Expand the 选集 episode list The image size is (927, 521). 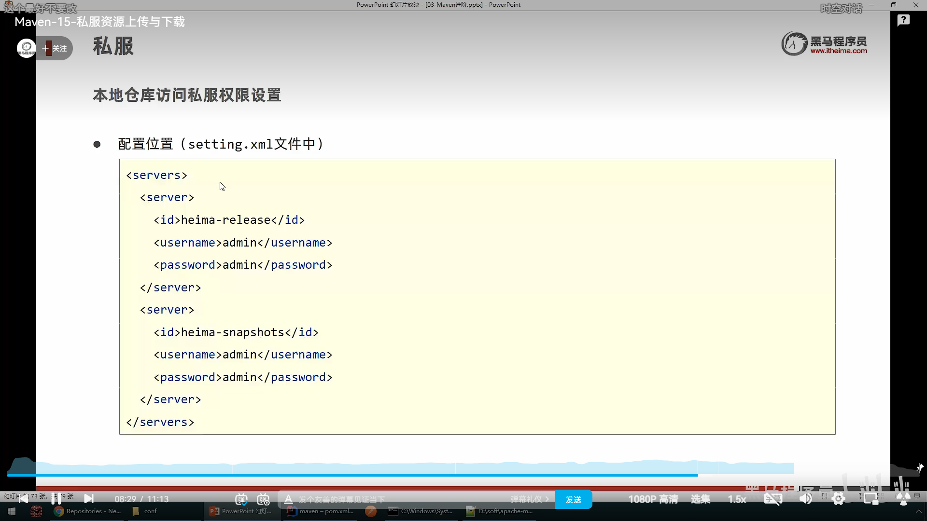pyautogui.click(x=700, y=499)
